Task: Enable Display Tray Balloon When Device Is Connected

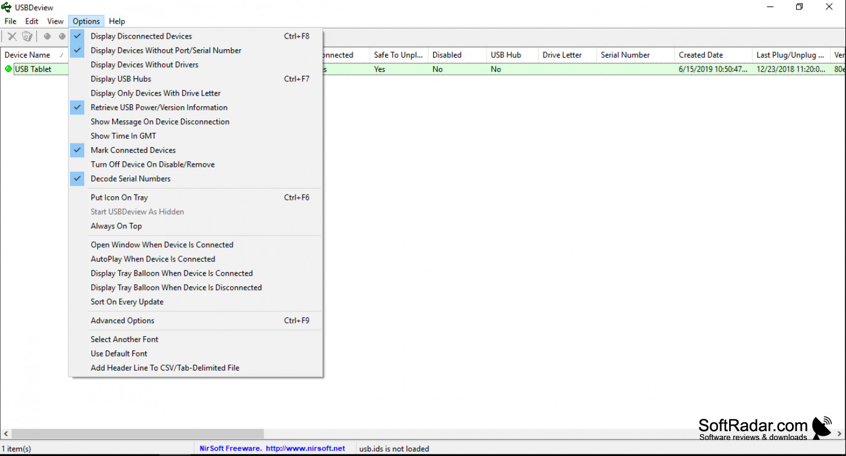Action: (196, 273)
